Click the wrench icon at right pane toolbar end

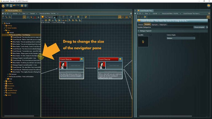[208, 17]
